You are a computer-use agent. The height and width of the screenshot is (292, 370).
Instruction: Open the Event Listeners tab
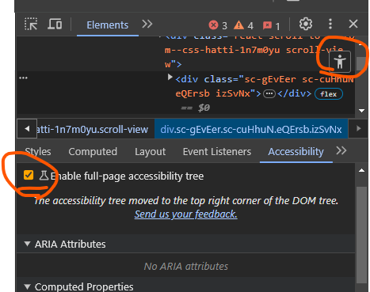(x=217, y=152)
